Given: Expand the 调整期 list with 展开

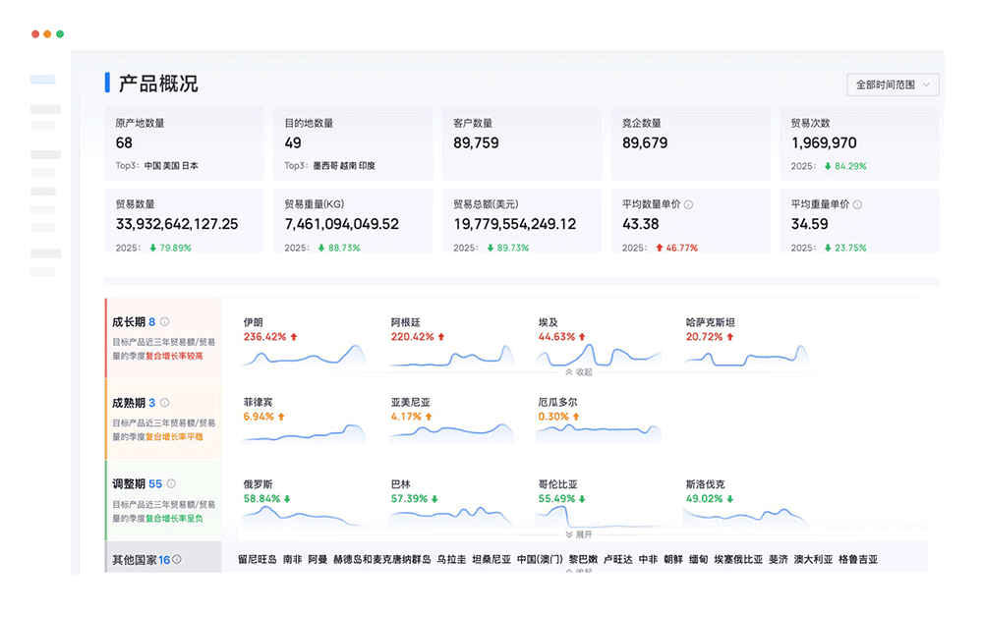Looking at the screenshot, I should click(x=578, y=534).
